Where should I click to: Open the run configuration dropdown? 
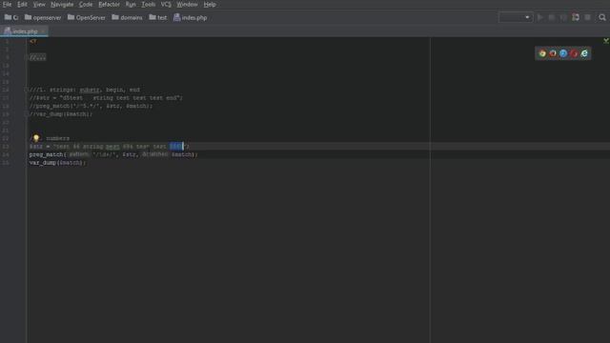click(x=515, y=17)
